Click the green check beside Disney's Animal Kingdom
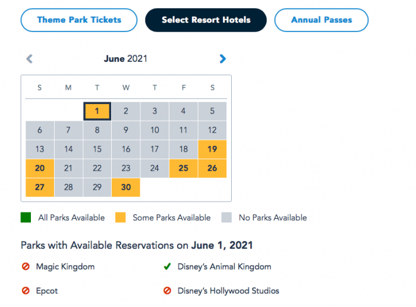 pos(168,267)
